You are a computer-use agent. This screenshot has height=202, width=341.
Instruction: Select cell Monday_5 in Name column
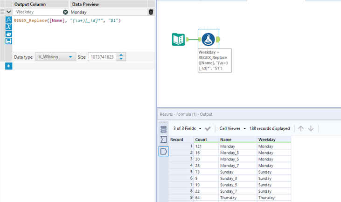tap(238, 159)
